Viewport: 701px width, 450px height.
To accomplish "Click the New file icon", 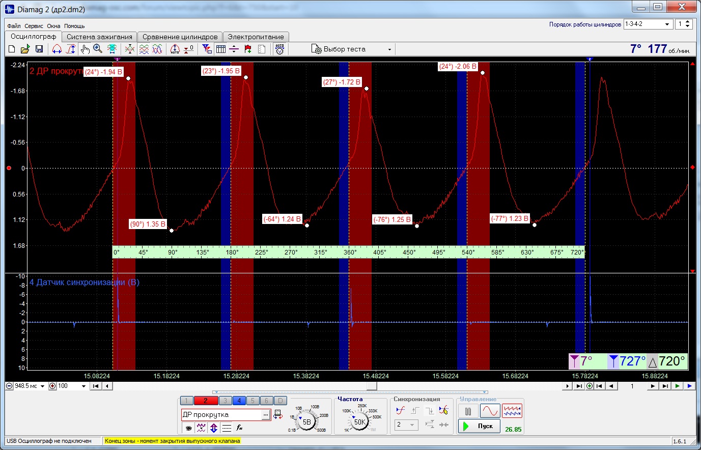I will (12, 49).
